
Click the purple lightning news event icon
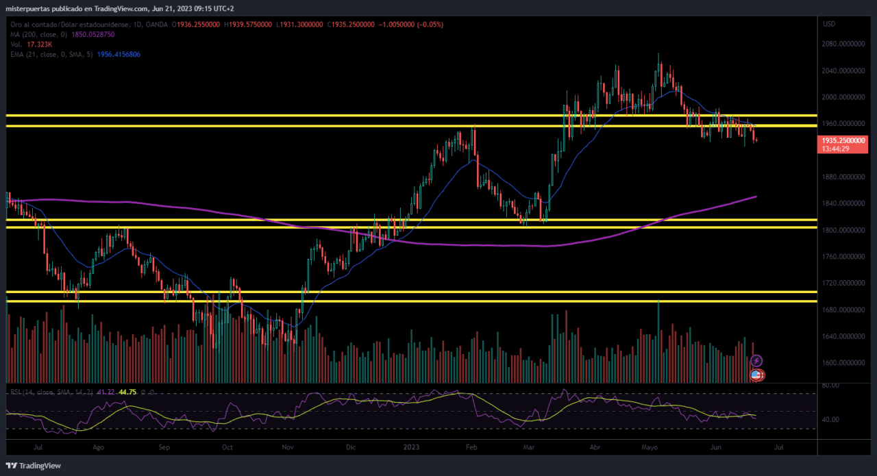[756, 360]
